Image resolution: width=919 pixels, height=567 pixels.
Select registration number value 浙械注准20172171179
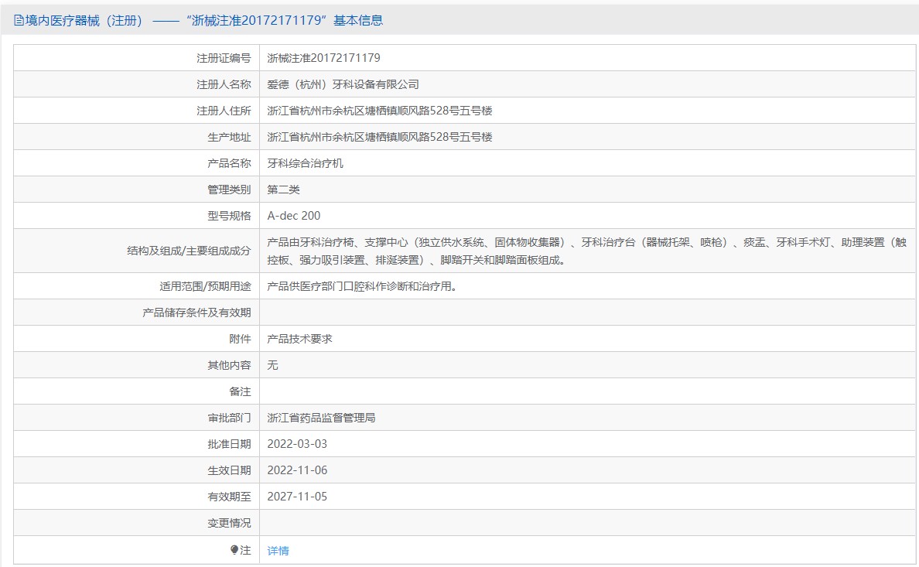click(323, 58)
